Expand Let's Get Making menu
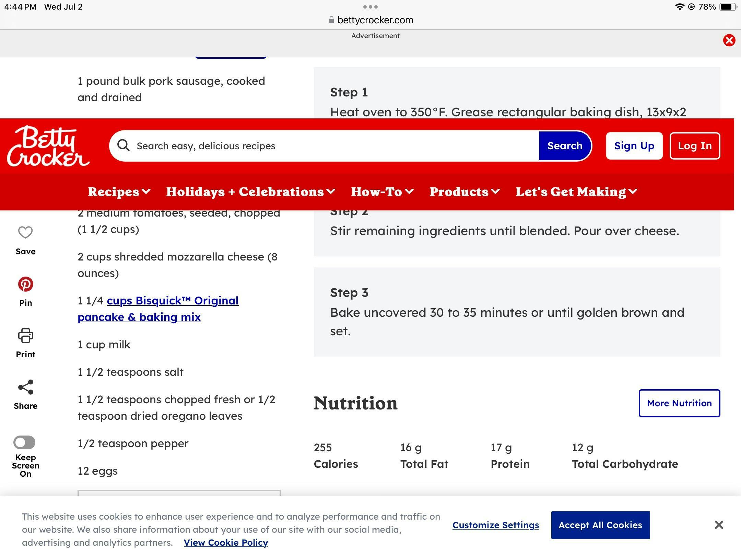The image size is (741, 556). point(577,192)
